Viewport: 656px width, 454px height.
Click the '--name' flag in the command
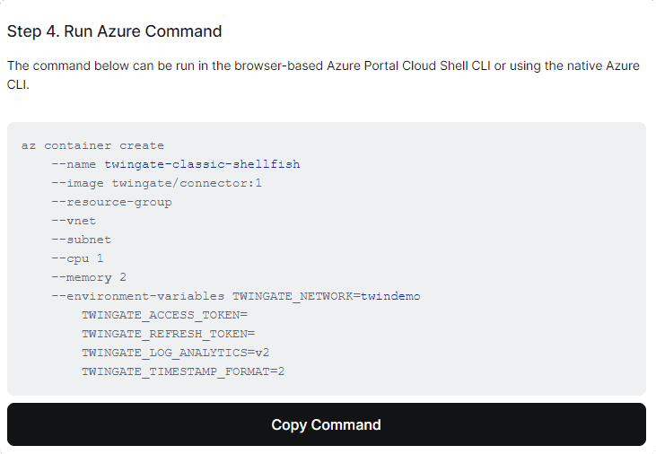(74, 164)
